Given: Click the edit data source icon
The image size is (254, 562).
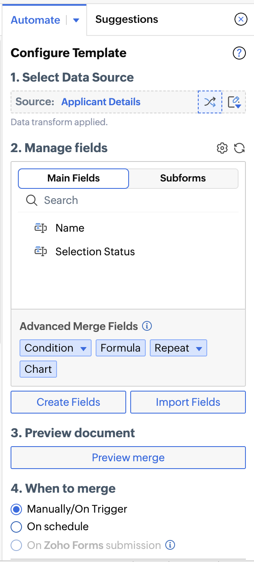Looking at the screenshot, I should (x=234, y=102).
